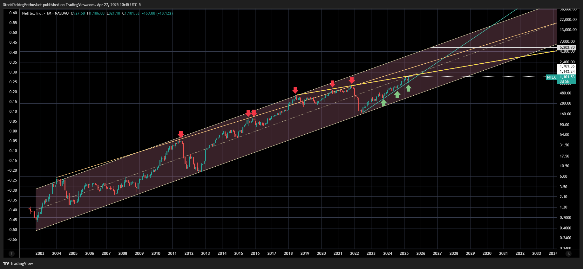Click the 480.00 price scale label

565,93
